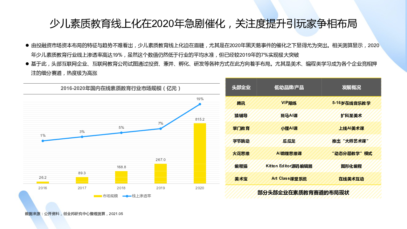The width and height of the screenshot is (407, 229).
Task: Select the 头部企业 table header
Action: click(x=241, y=87)
